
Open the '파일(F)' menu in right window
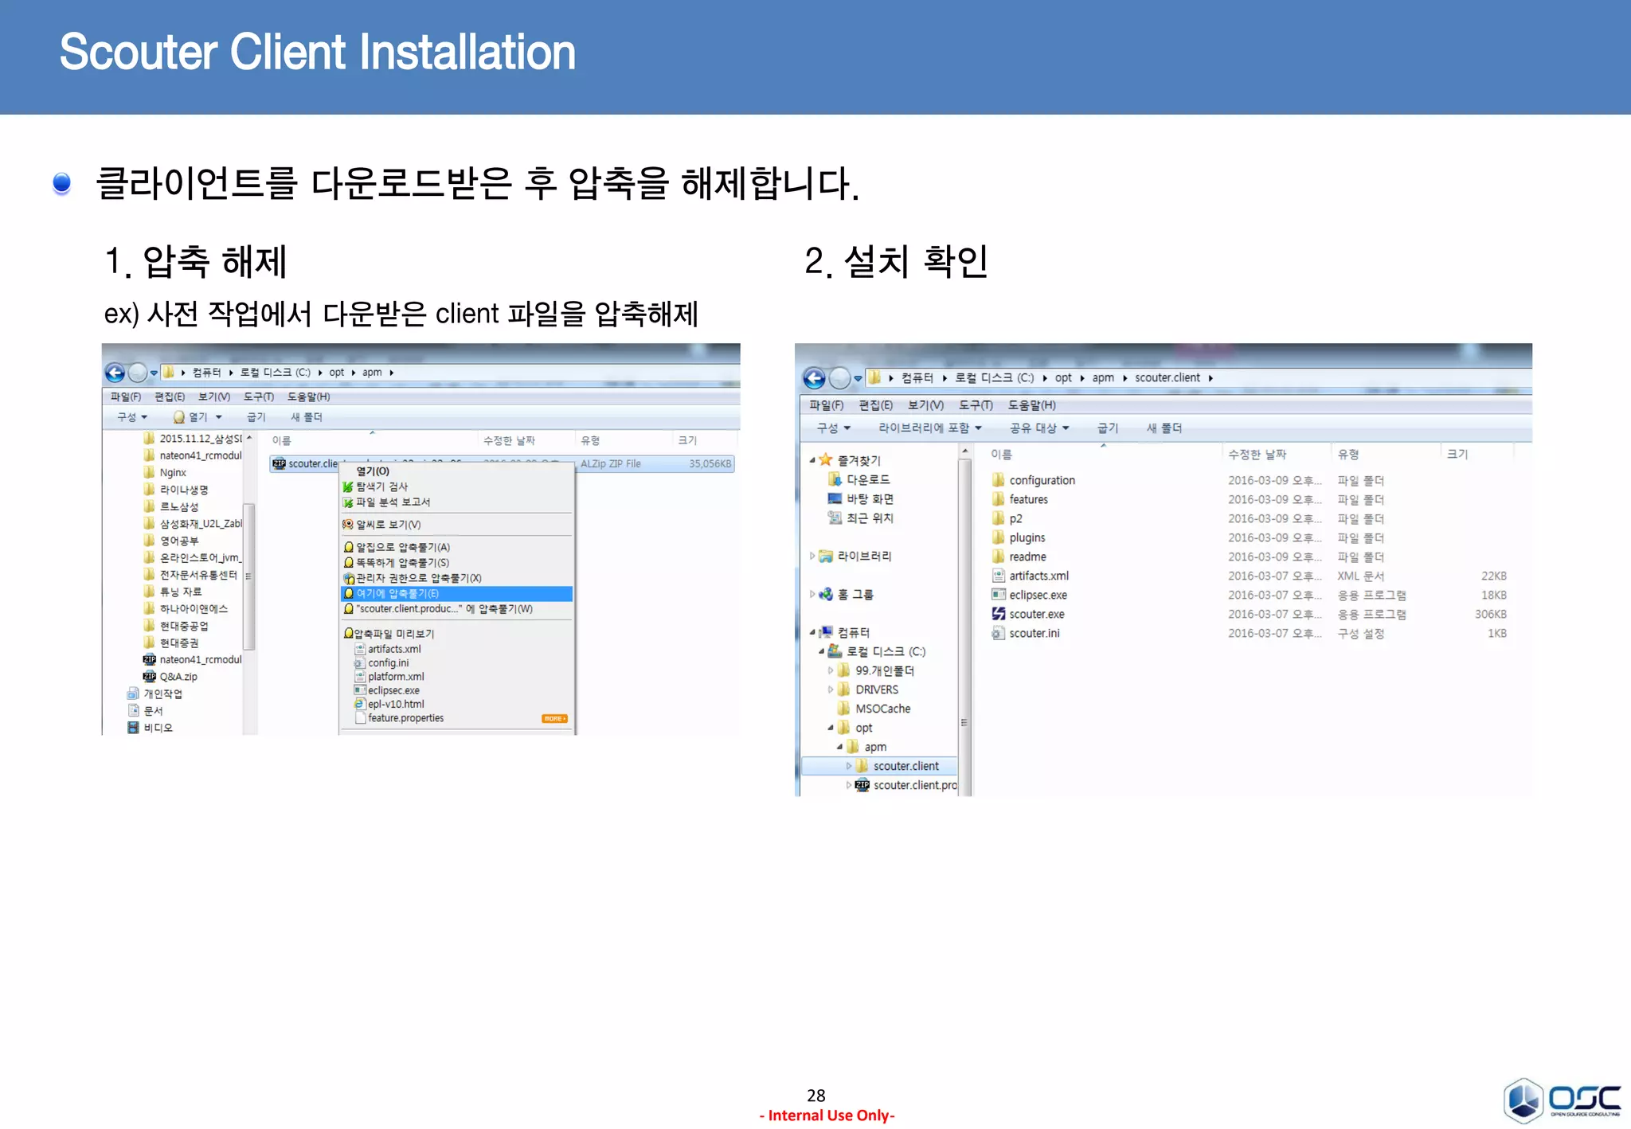[826, 405]
